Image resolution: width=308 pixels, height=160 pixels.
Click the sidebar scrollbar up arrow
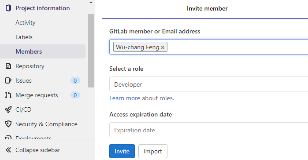91,2
